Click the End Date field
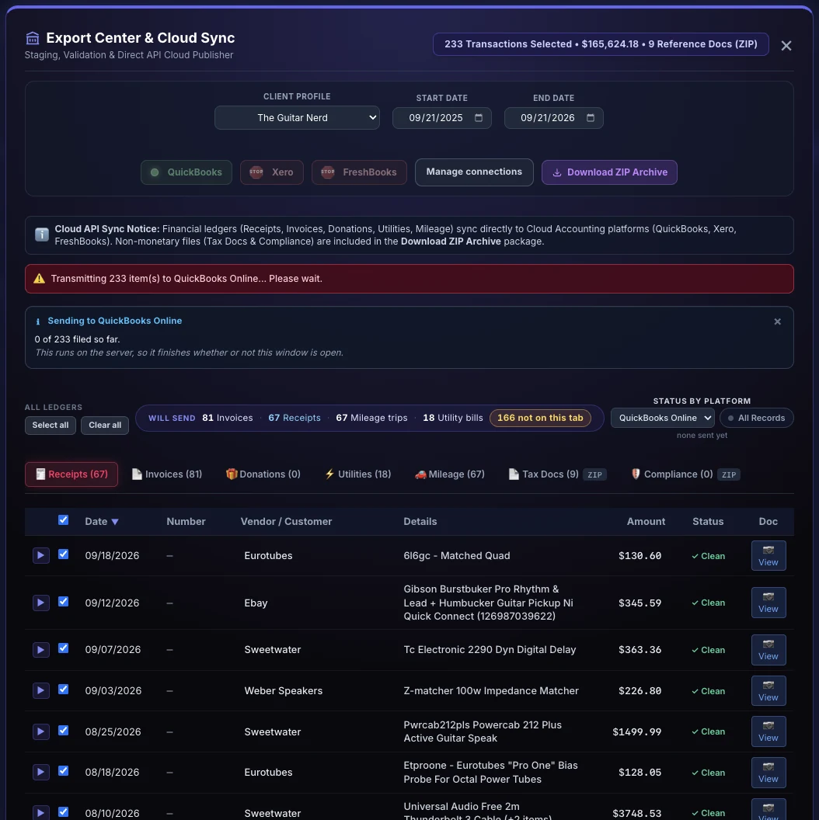 (x=554, y=118)
